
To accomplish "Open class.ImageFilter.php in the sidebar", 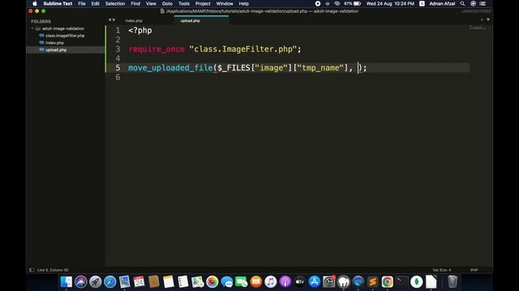I will tap(65, 36).
